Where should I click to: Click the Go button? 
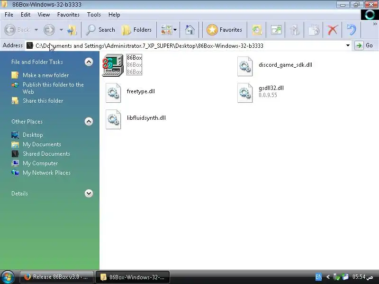click(364, 45)
